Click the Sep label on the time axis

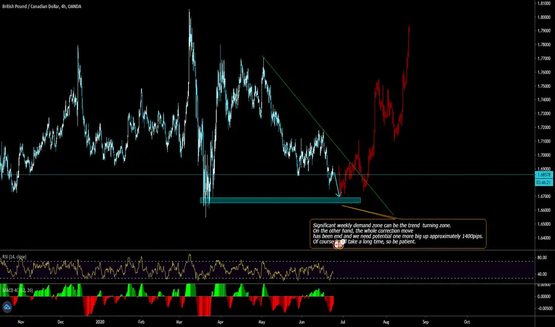pyautogui.click(x=425, y=322)
